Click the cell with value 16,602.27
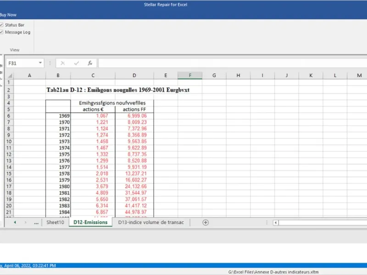This screenshot has height=275, width=367. [134, 180]
